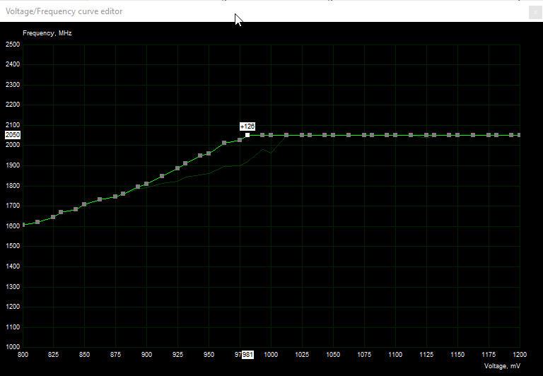Click the highlighted 2050 frequency value on the axis
543x376 pixels.
(x=13, y=135)
